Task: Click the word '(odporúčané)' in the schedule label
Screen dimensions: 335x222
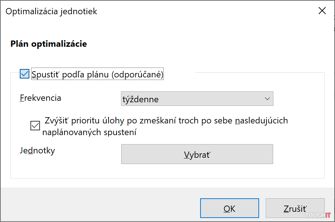Action: pos(137,74)
